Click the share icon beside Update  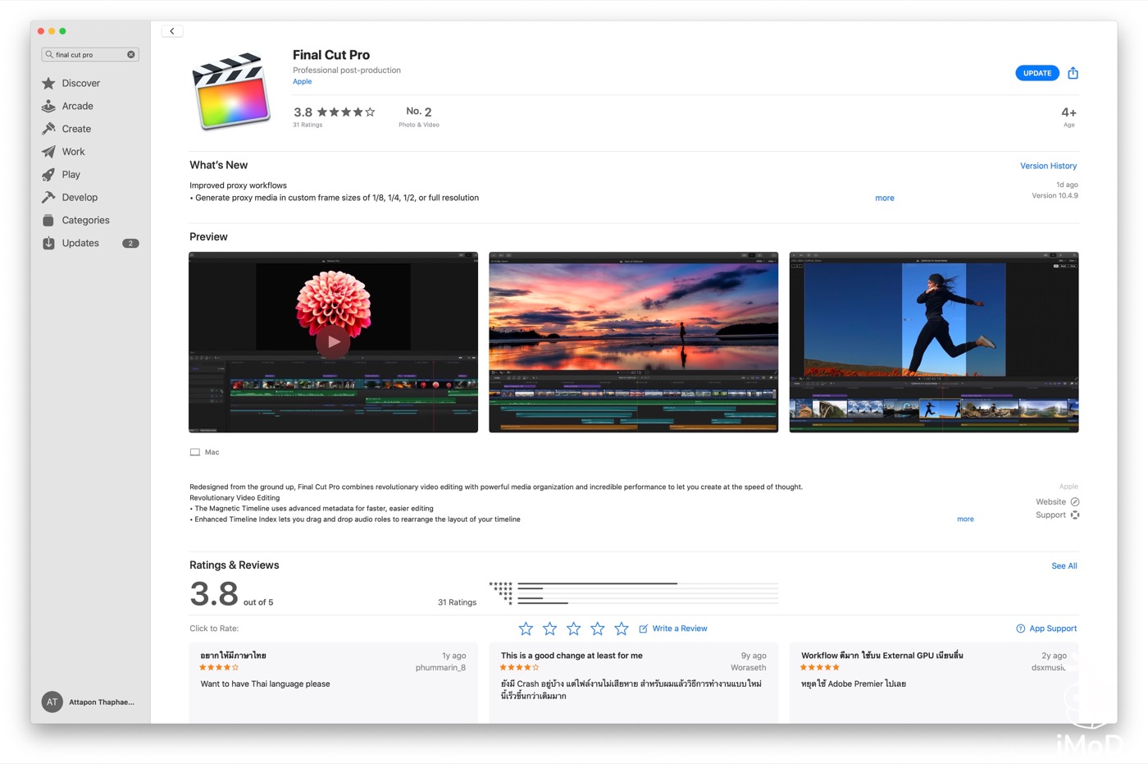[x=1073, y=73]
